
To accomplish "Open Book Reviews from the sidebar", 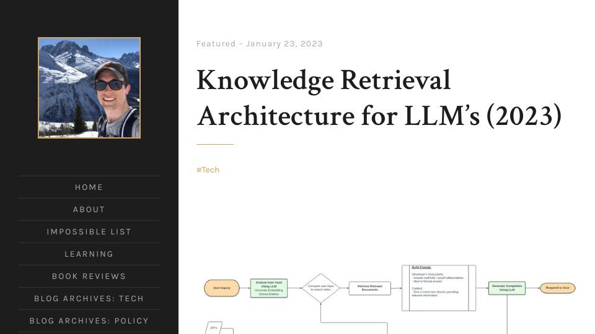I will click(x=89, y=276).
